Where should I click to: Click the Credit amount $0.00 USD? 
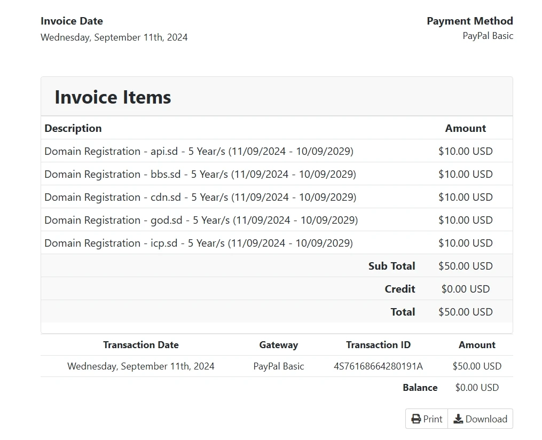[x=465, y=289]
